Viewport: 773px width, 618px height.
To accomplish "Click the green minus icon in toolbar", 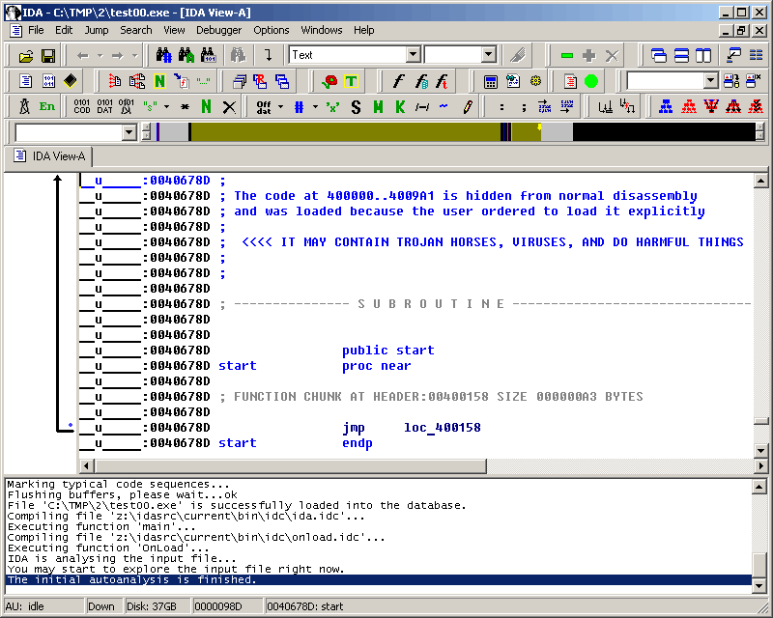I will pos(567,56).
